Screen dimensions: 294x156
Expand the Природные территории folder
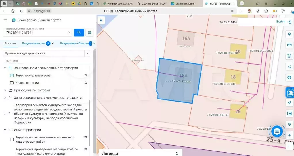click(x=5, y=91)
